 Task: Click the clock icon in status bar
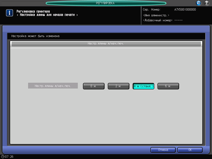click(x=2, y=157)
